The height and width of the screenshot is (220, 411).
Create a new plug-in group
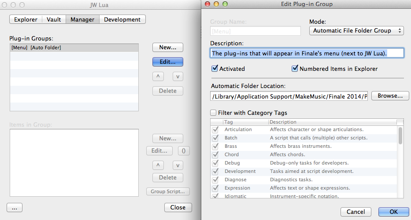coord(167,47)
